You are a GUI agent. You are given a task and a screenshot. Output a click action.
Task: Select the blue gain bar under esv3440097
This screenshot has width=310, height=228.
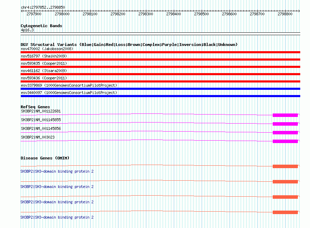tap(160, 96)
